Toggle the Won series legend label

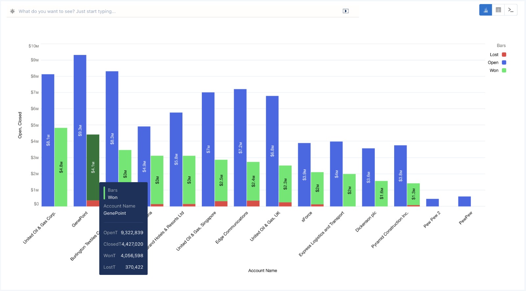point(494,70)
